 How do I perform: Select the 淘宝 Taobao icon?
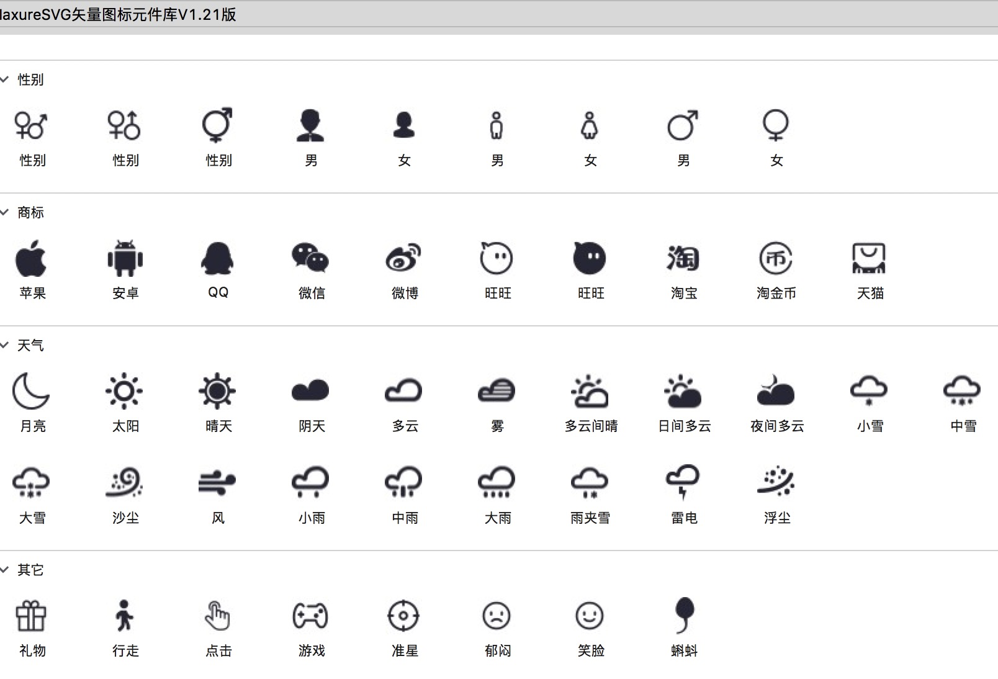(x=683, y=258)
